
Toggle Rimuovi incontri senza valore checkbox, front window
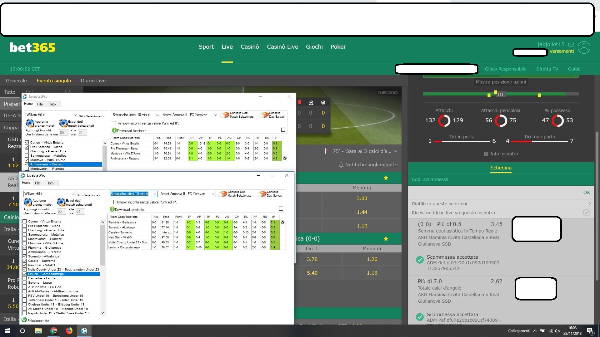point(112,202)
